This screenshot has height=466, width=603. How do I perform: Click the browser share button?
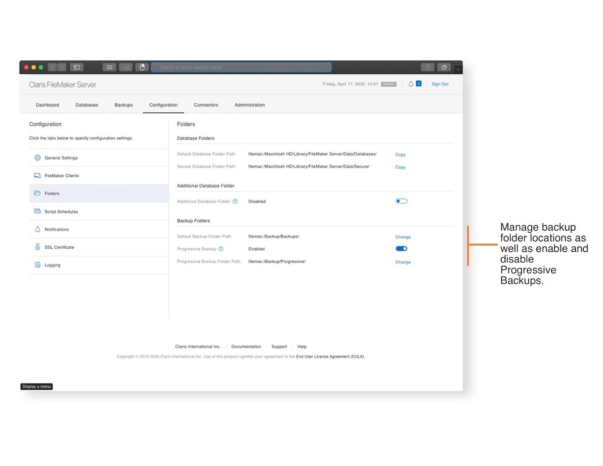(427, 67)
